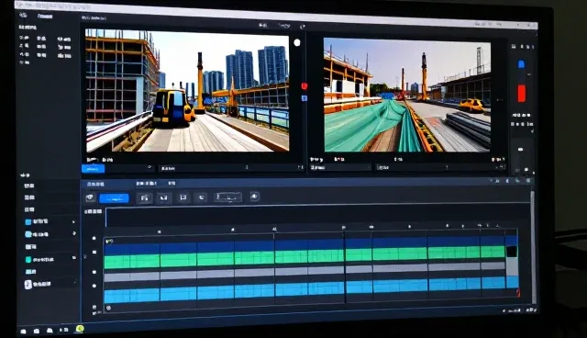Click the red square button between the previews
Image resolution: width=587 pixels, height=338 pixels.
pos(304,85)
